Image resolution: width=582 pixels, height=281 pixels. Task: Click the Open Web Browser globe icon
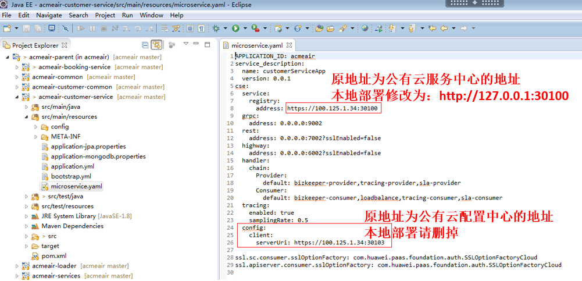click(x=365, y=28)
